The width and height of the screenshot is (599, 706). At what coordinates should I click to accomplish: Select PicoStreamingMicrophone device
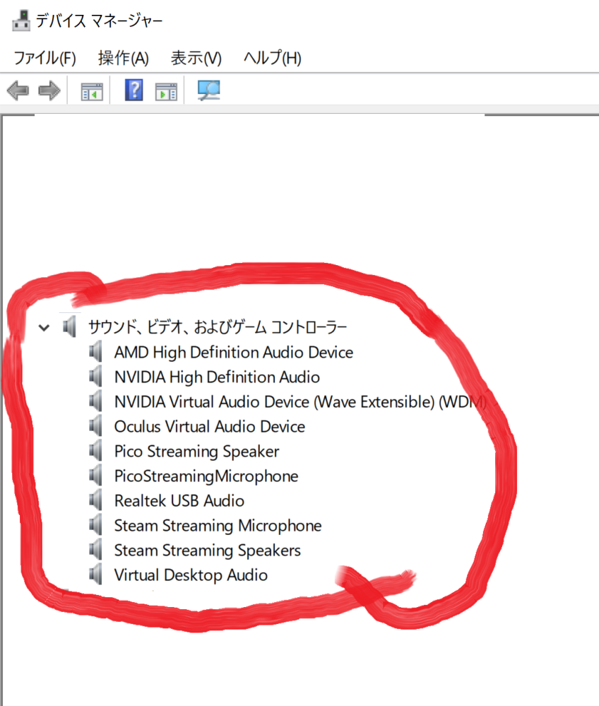[x=206, y=476]
